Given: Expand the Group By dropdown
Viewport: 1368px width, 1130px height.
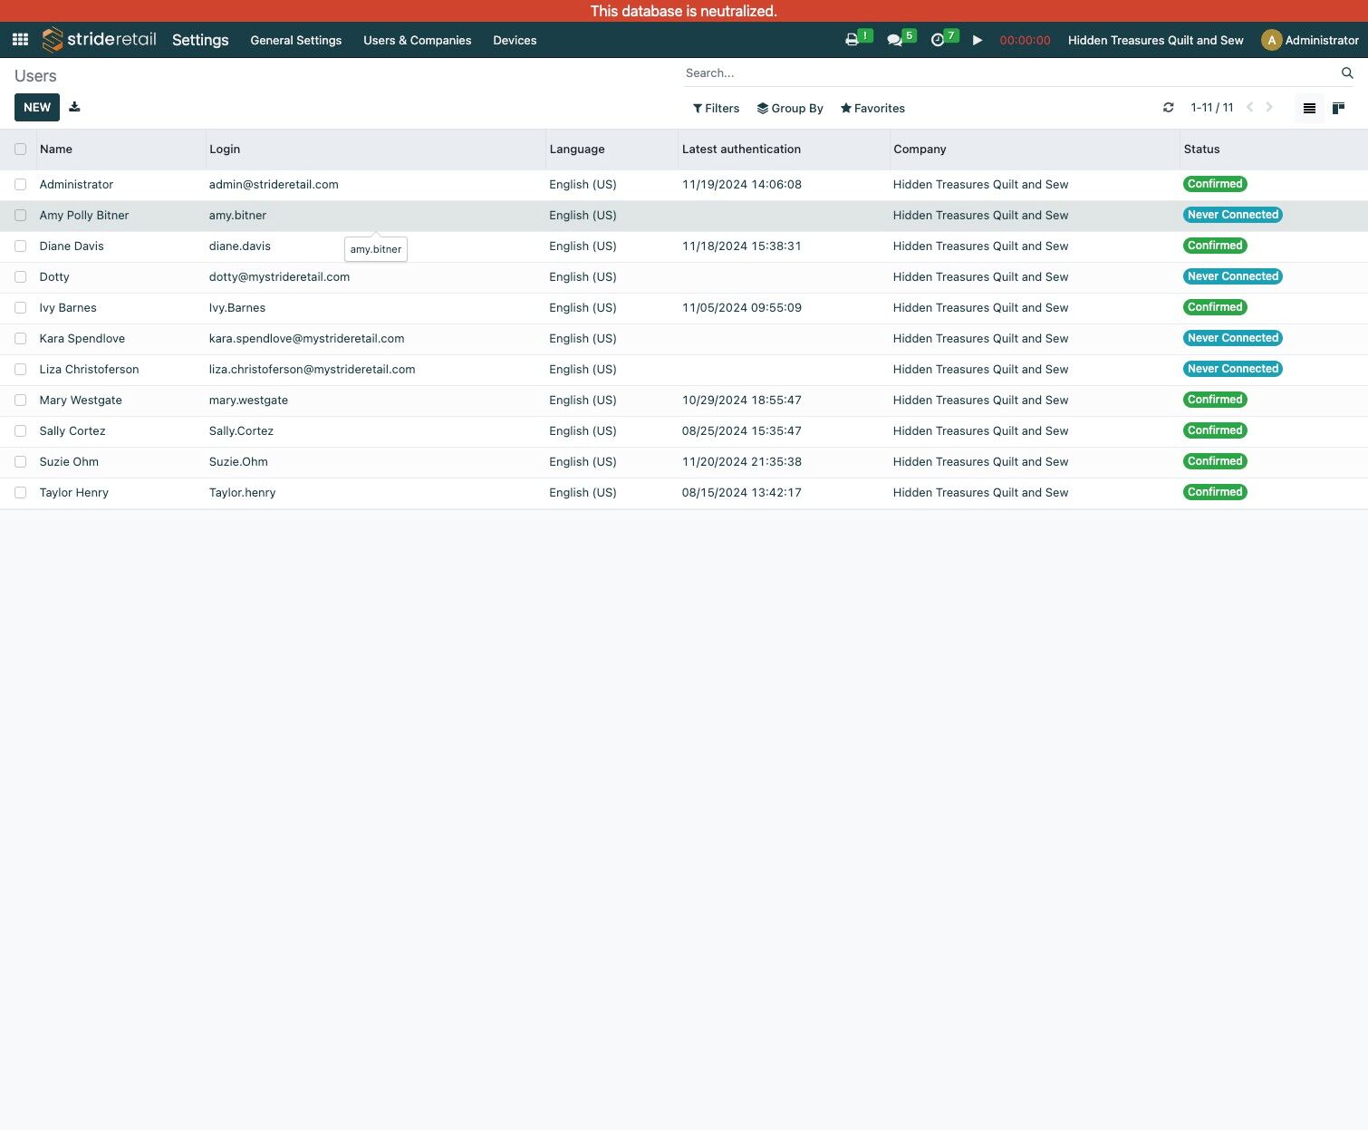Looking at the screenshot, I should click(x=790, y=108).
